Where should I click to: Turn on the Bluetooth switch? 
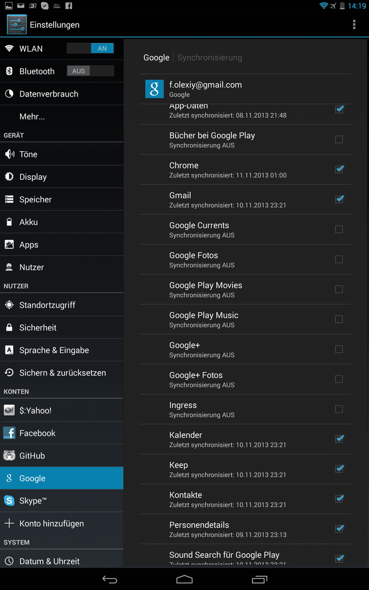(90, 71)
